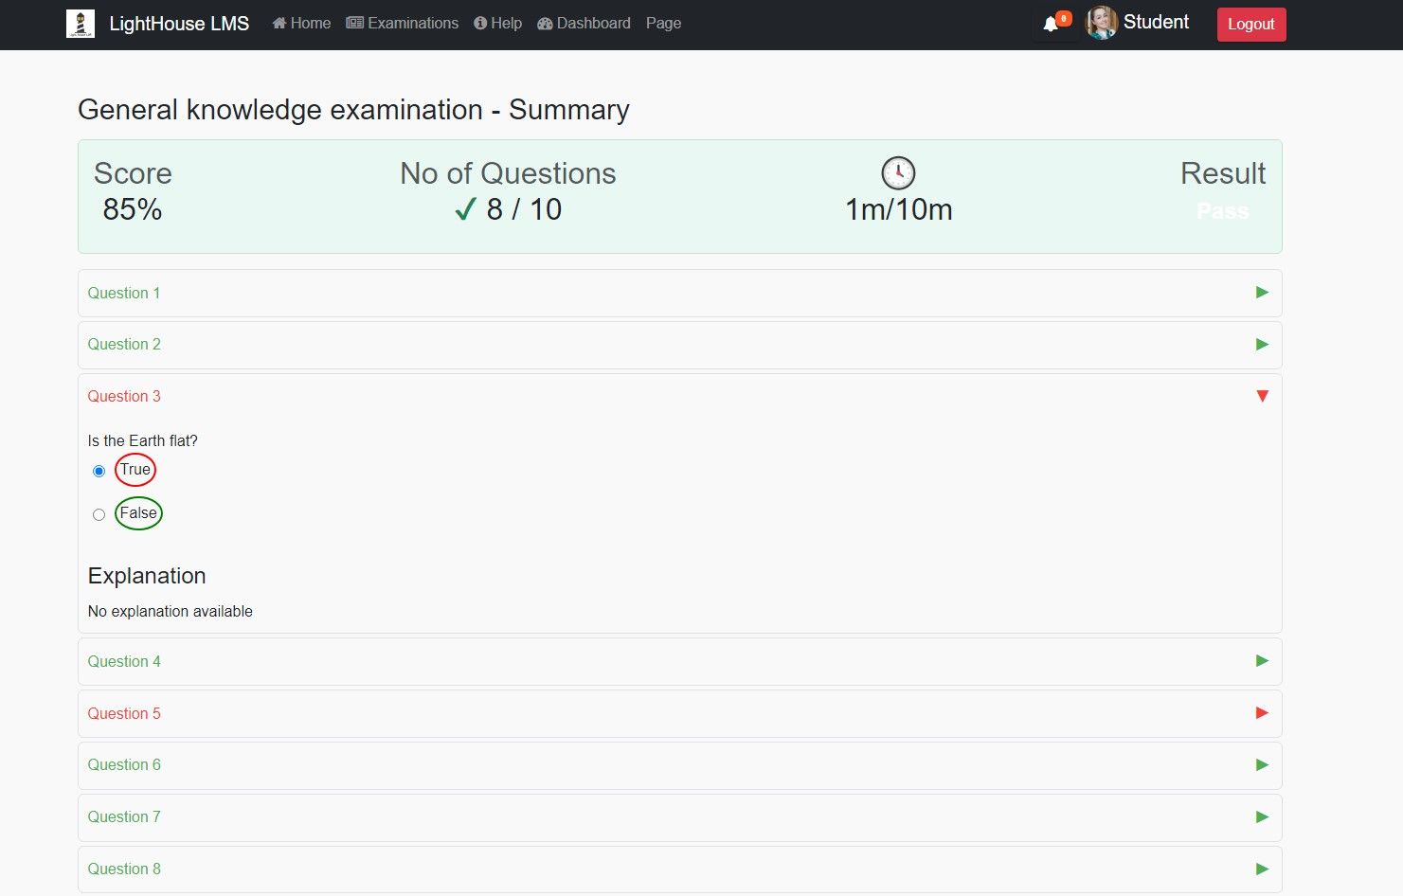Screen dimensions: 1403x896
Task: Click the green arrow on Question 2
Action: coord(1262,345)
